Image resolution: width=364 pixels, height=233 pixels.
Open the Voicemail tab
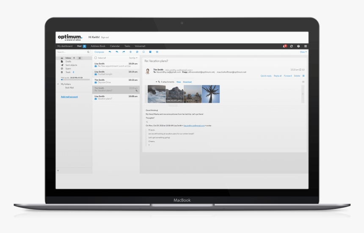point(140,46)
